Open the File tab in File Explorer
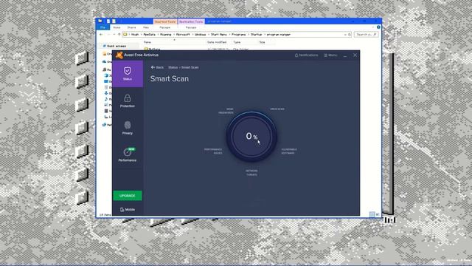Image resolution: width=472 pixels, height=266 pixels. coord(103,27)
